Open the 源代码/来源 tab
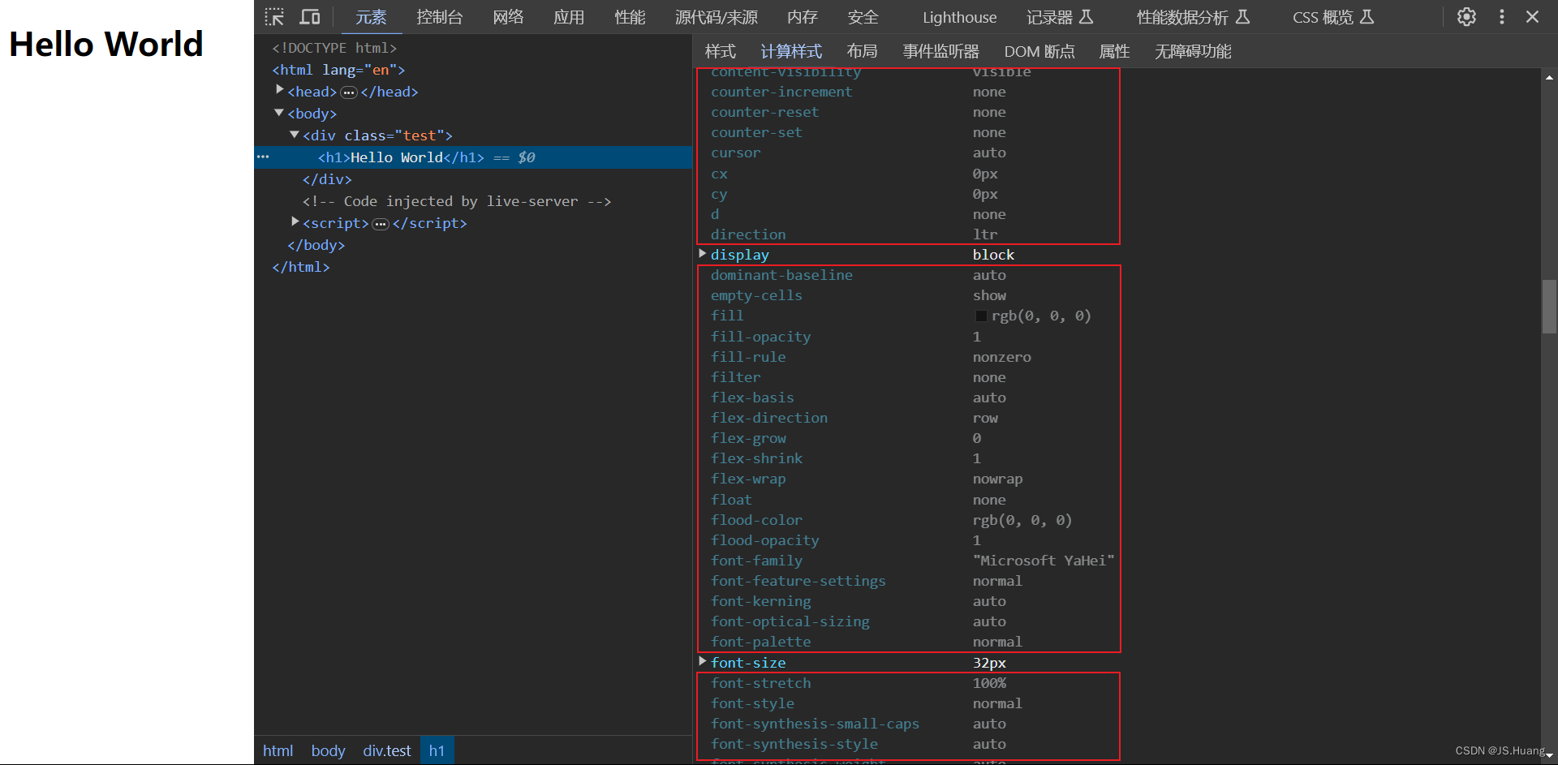Image resolution: width=1558 pixels, height=765 pixels. click(717, 17)
